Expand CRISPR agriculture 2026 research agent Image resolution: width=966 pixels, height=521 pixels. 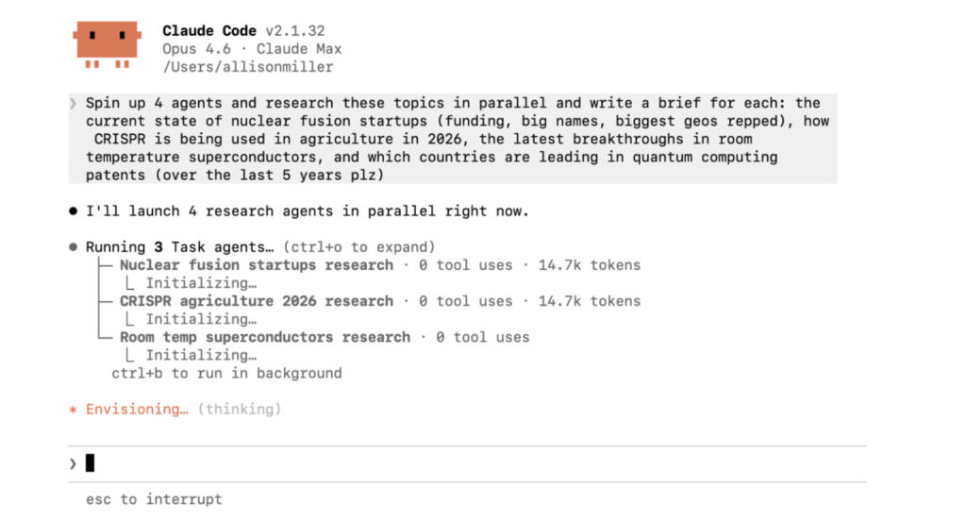[256, 301]
